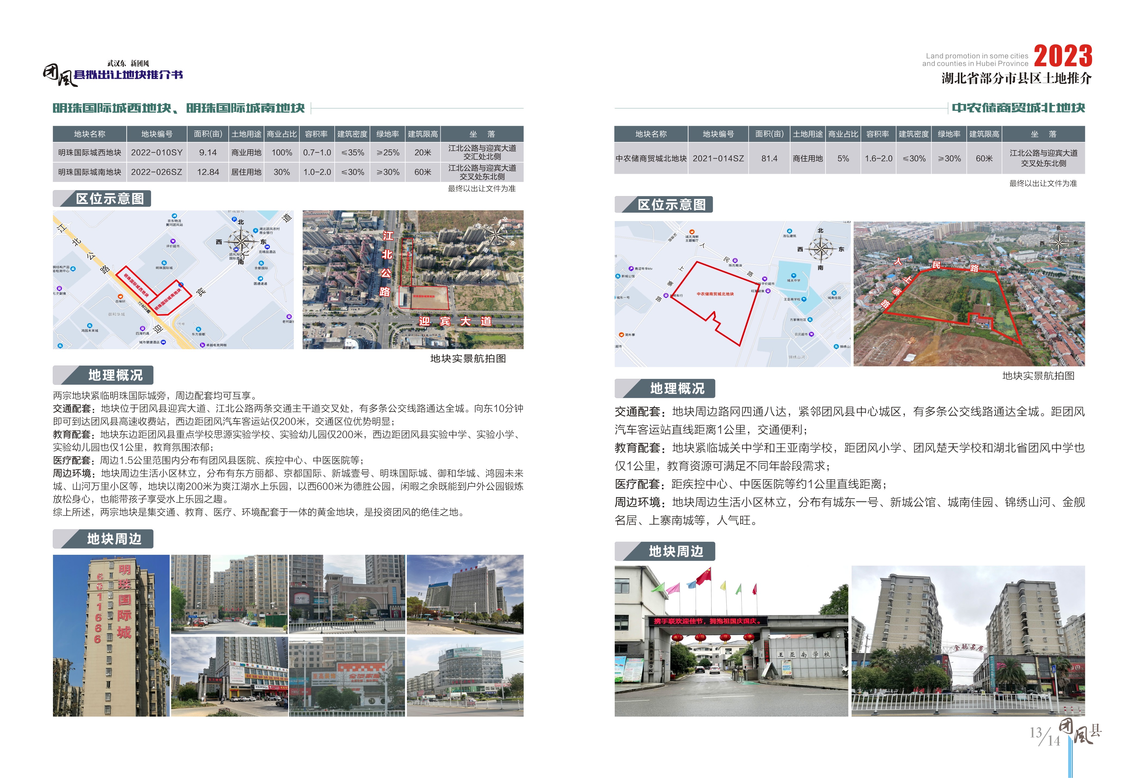Select the 居住用地 land use cell
The height and width of the screenshot is (778, 1139).
click(247, 172)
